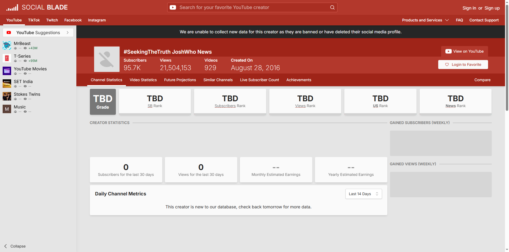Open the Products and Services dropdown

(425, 20)
